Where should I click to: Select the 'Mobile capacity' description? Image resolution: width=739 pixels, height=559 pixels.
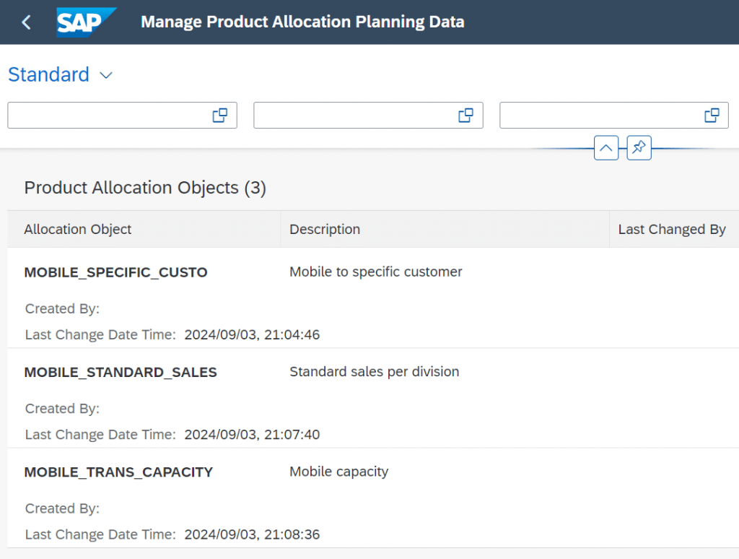339,472
